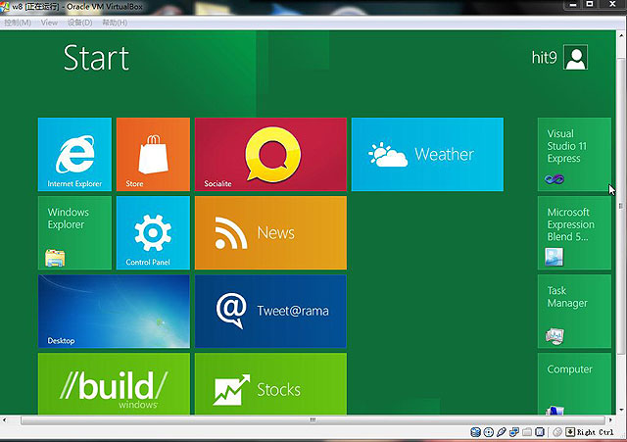Launch the Store tile with shopping bag
This screenshot has height=442, width=627.
pos(153,154)
